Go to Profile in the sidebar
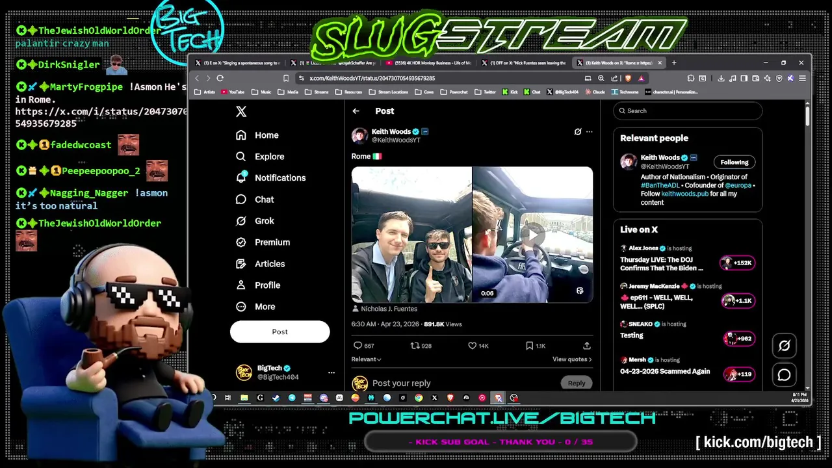The width and height of the screenshot is (832, 468). (258, 285)
